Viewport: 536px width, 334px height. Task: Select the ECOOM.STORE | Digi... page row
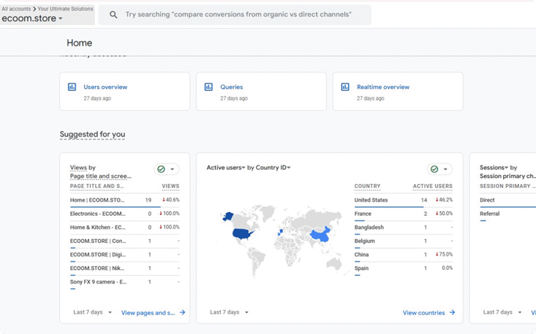(x=125, y=255)
